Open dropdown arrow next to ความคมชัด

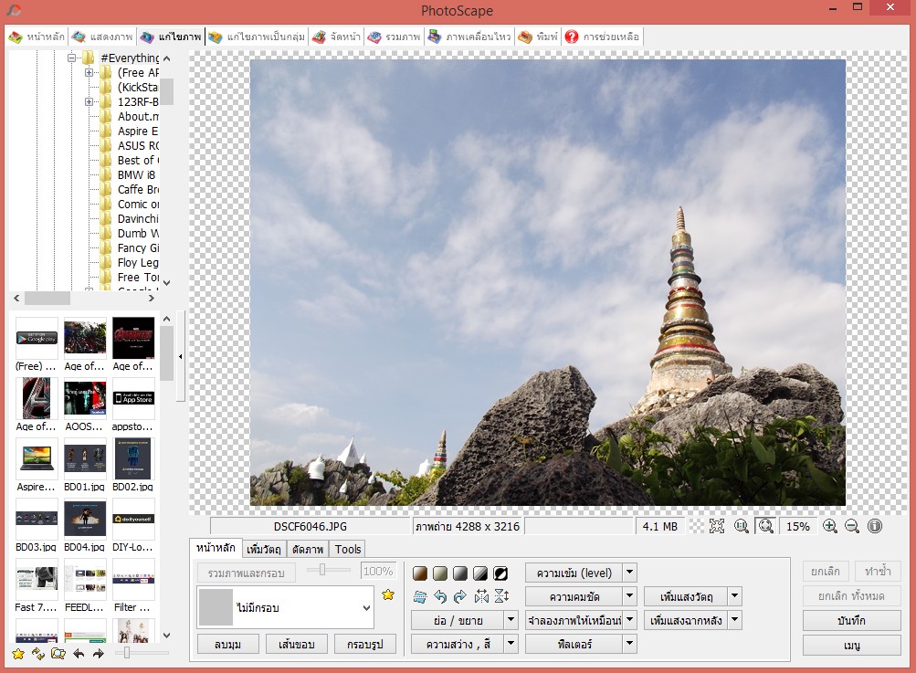point(630,596)
